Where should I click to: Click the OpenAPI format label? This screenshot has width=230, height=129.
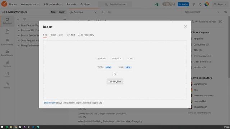tap(101, 58)
